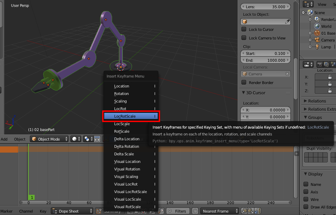Expand the 01 Base tree node

310,33
